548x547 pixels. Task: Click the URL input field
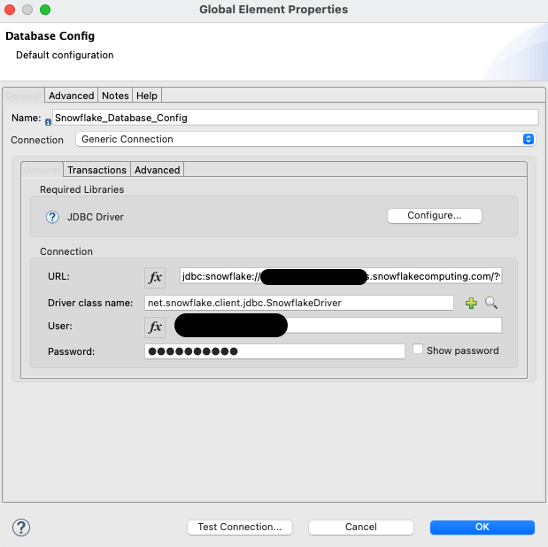pyautogui.click(x=341, y=276)
